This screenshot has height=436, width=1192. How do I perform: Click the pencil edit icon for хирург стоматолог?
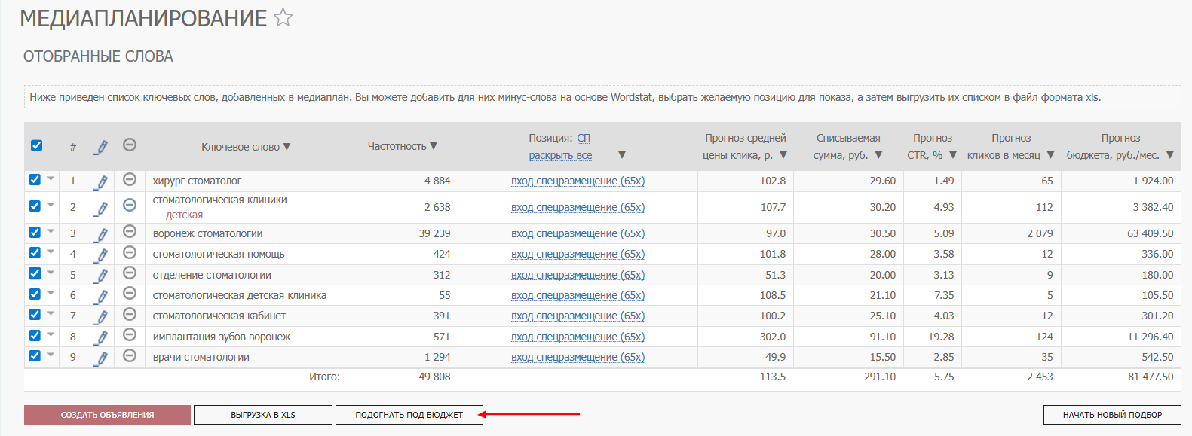click(x=101, y=181)
